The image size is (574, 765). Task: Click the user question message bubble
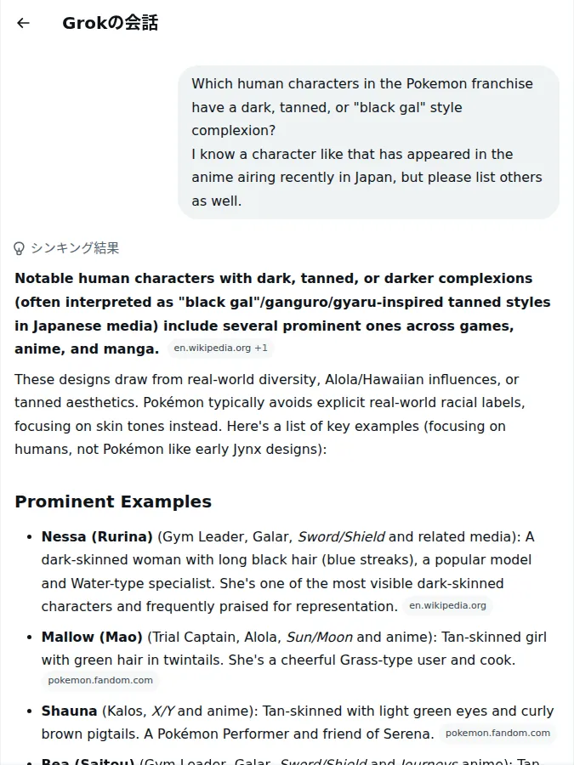(368, 142)
